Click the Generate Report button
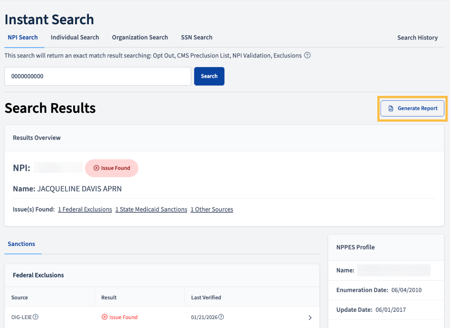 point(412,108)
